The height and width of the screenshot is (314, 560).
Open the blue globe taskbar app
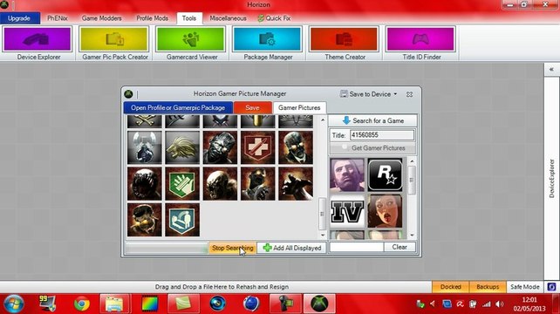[251, 304]
